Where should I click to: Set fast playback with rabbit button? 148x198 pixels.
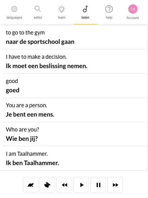(47, 185)
